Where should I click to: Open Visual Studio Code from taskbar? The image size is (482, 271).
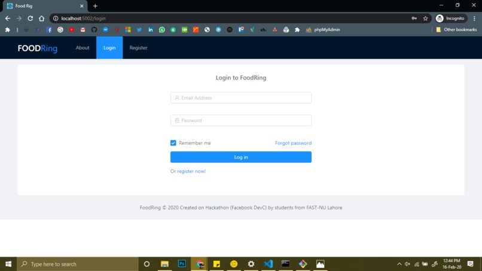[269, 264]
